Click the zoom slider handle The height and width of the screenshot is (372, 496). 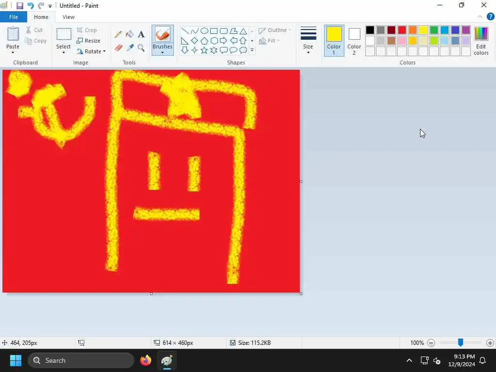click(461, 342)
